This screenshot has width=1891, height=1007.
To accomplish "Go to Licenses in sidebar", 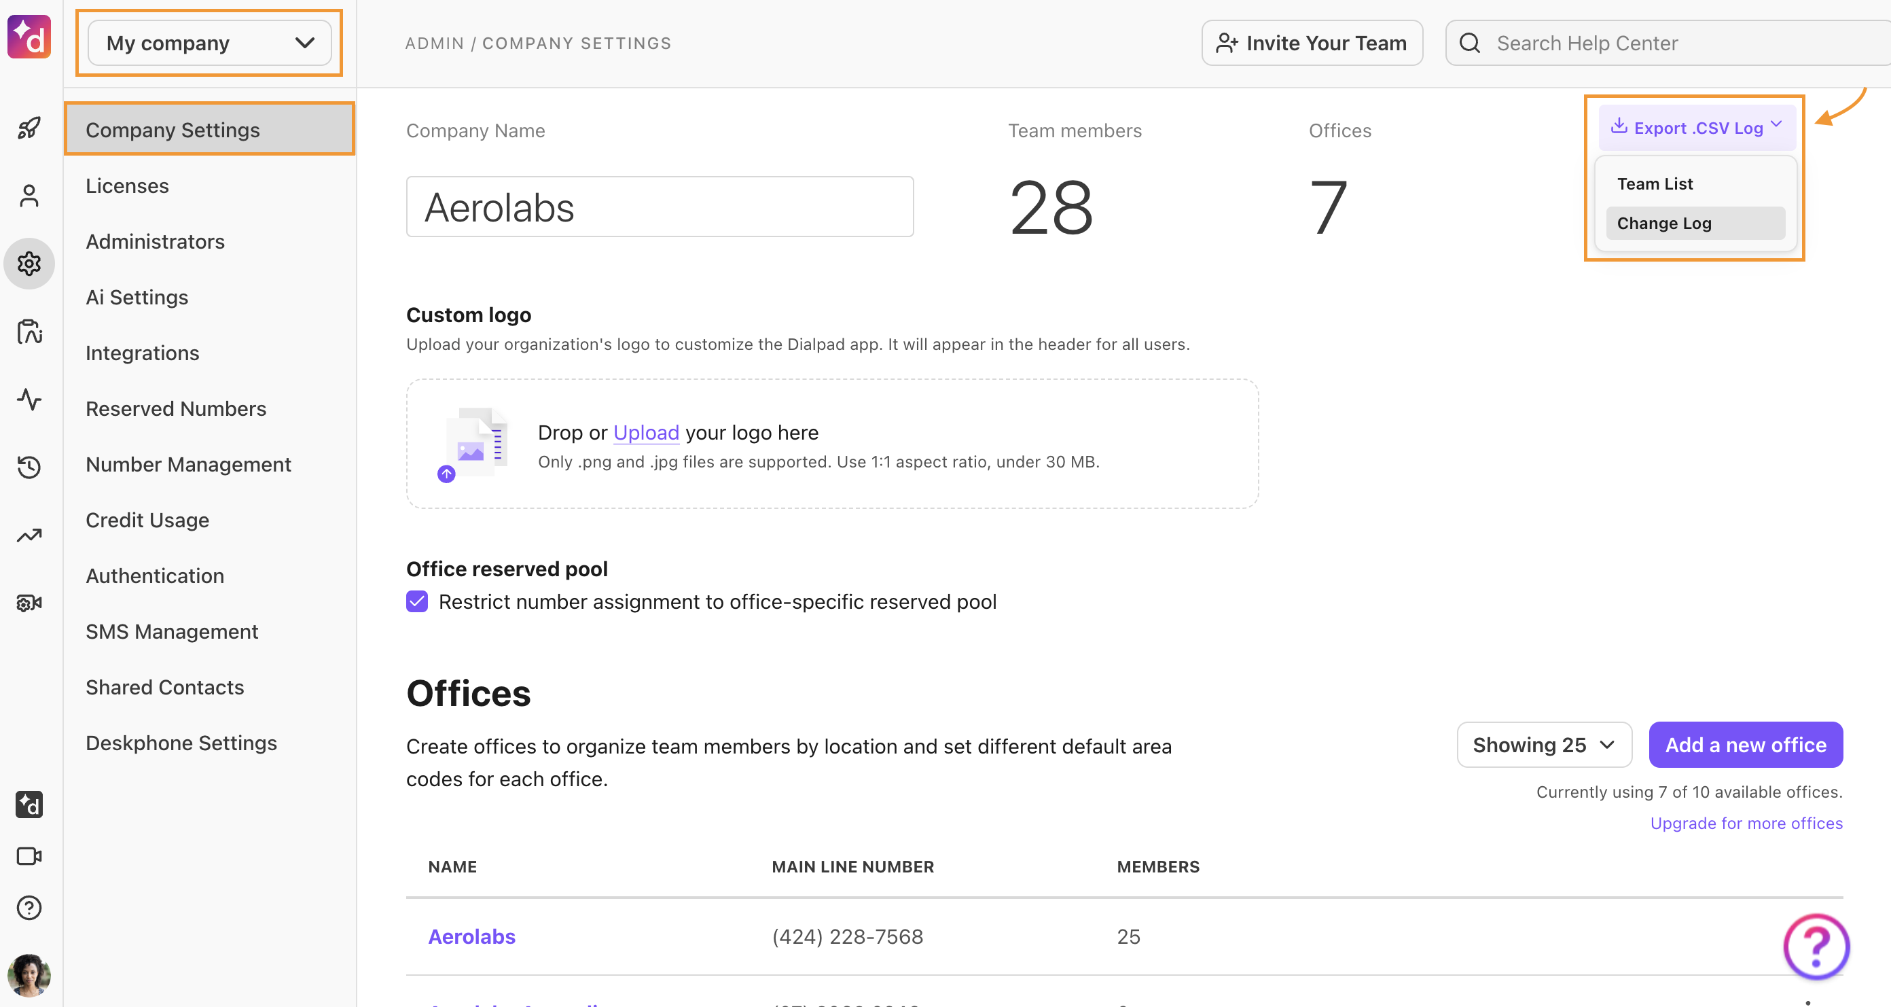I will 127,185.
